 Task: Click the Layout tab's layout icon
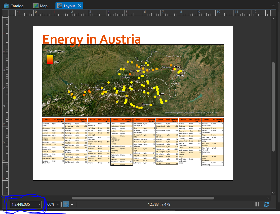[60, 5]
